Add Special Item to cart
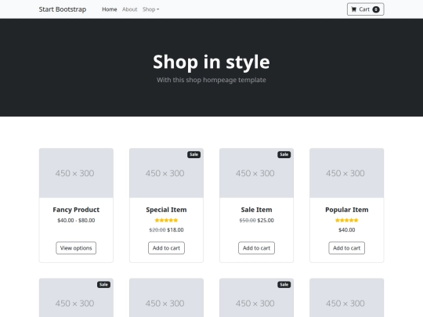The width and height of the screenshot is (423, 317). [x=166, y=247]
